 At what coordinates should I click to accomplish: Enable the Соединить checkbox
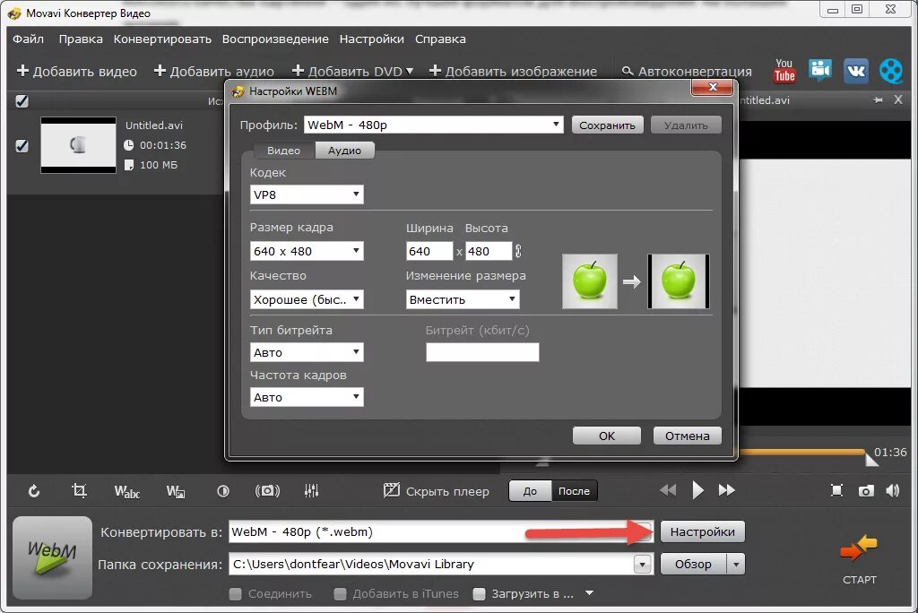click(236, 593)
